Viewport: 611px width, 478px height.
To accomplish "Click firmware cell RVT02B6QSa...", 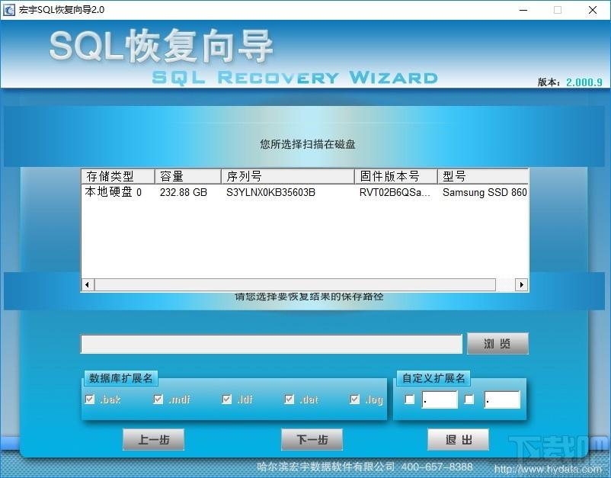I will point(395,192).
